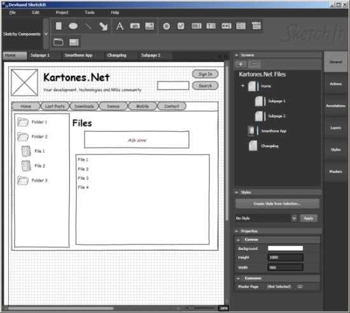The width and height of the screenshot is (350, 313).
Task: Open the Tools menu
Action: click(90, 13)
